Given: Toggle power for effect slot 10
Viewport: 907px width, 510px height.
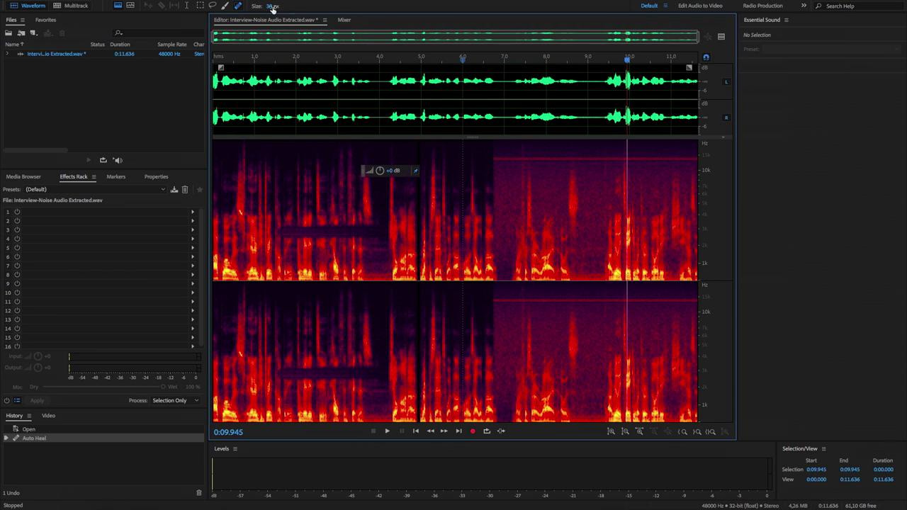Looking at the screenshot, I should [x=17, y=293].
